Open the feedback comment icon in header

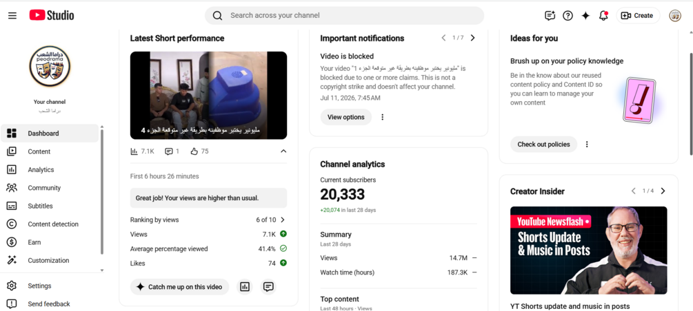click(550, 15)
